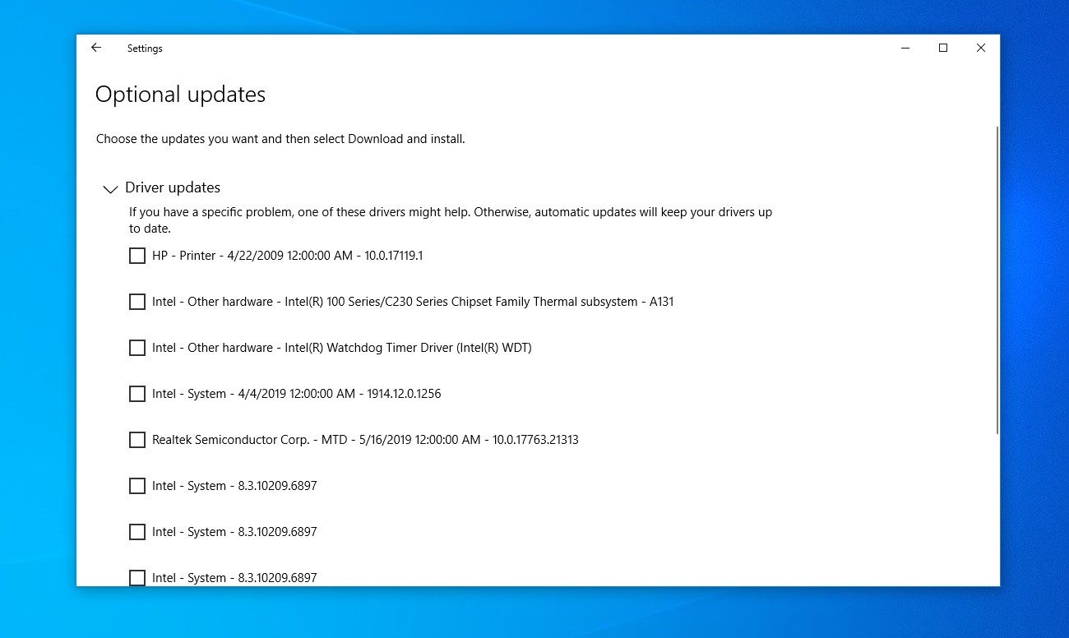Check the HP Printer 10.0.17119.1 update
The width and height of the screenshot is (1069, 638).
[137, 256]
